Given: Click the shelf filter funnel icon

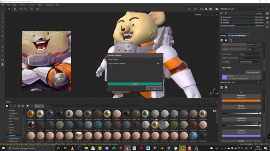Looking at the screenshot, I should point(28,106).
